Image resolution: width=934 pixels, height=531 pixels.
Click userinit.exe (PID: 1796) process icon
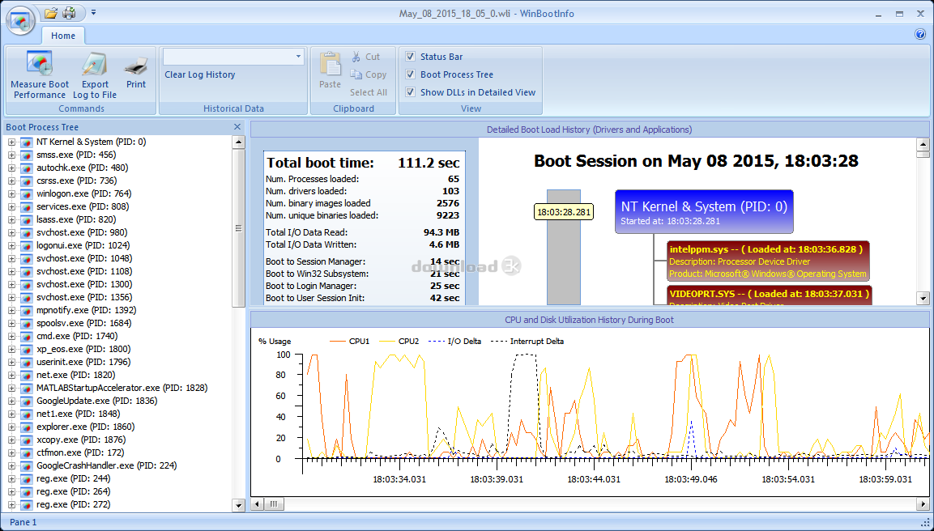[26, 362]
